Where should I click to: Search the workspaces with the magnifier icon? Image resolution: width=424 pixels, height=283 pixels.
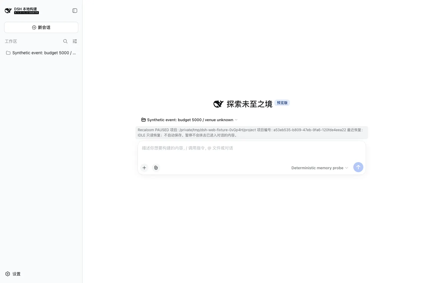click(65, 41)
